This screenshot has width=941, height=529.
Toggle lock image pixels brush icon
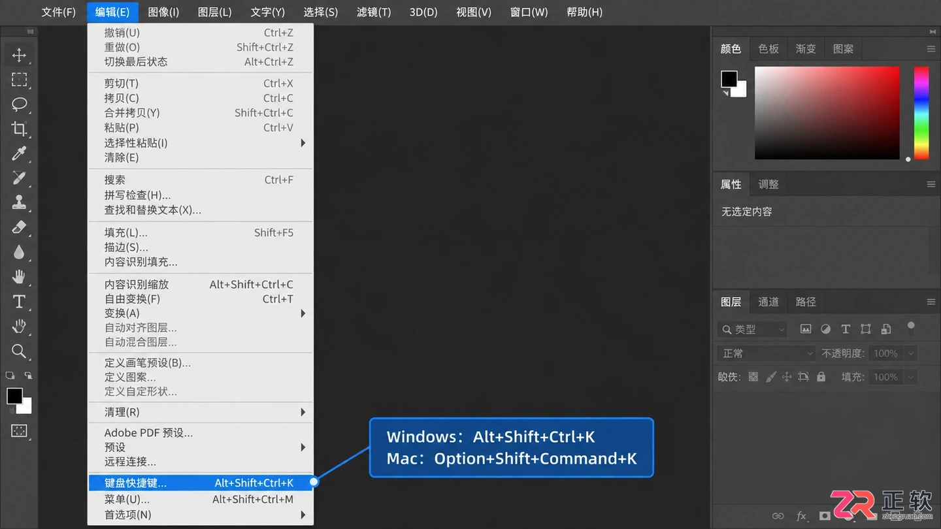pyautogui.click(x=771, y=377)
